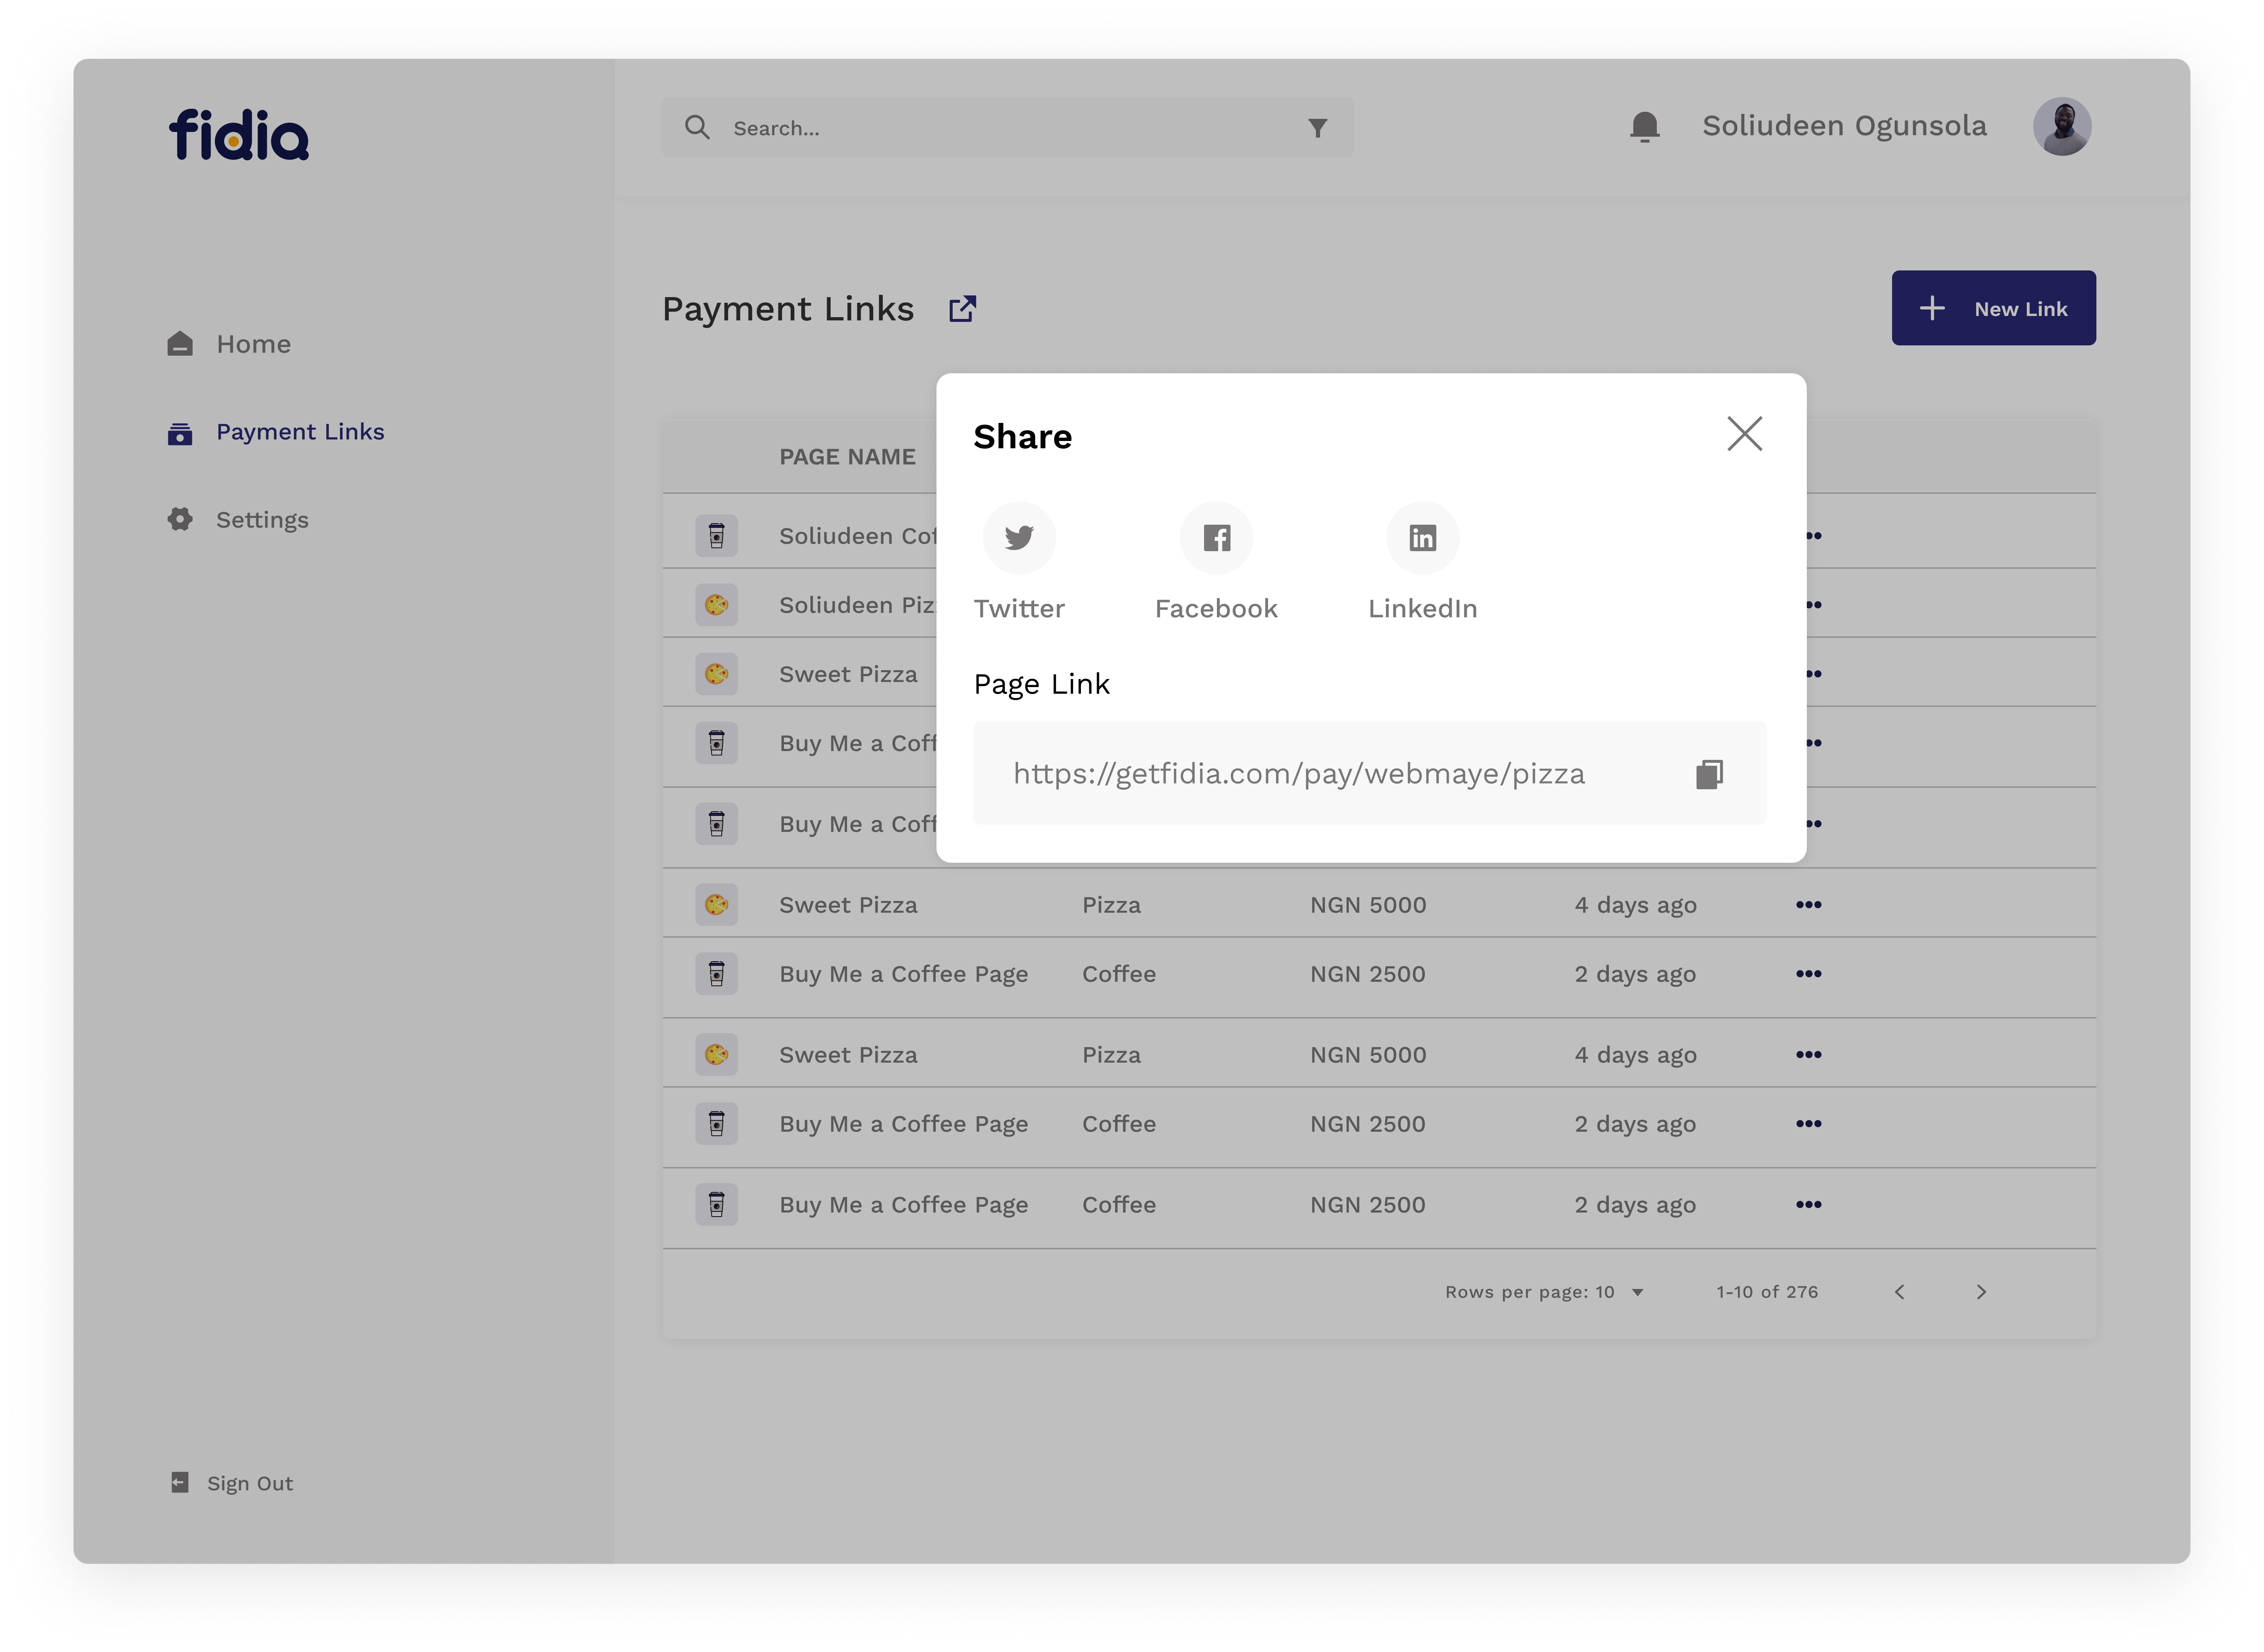
Task: Click the Share dialog title
Action: (1022, 437)
